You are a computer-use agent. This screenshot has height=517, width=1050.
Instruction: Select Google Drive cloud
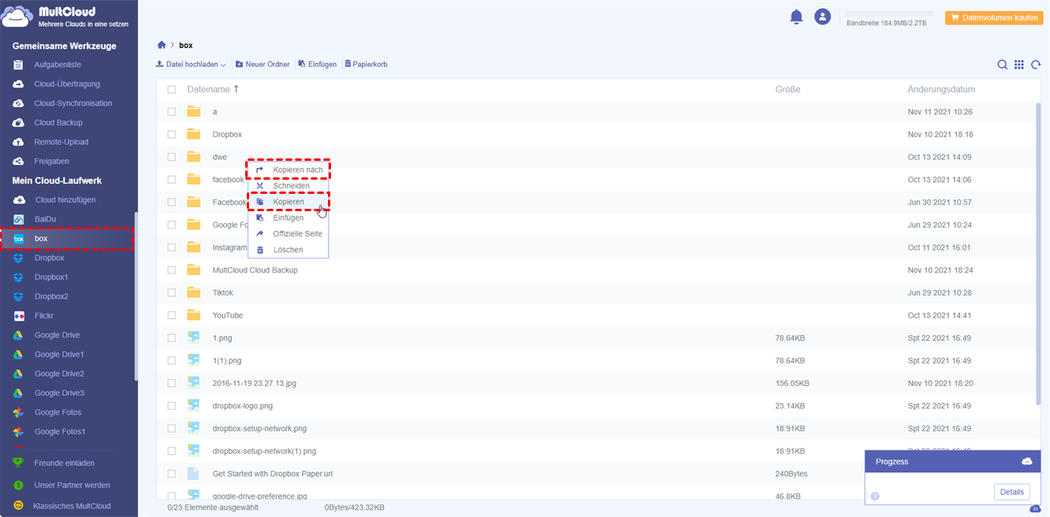point(57,335)
